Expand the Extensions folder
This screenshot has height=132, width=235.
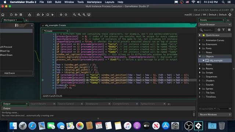(x=200, y=44)
